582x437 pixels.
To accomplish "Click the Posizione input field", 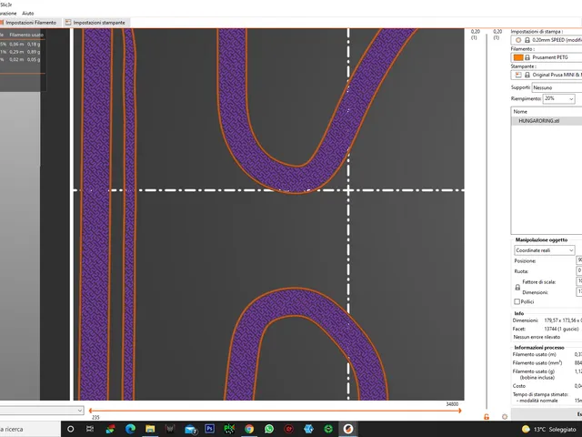I will (579, 260).
